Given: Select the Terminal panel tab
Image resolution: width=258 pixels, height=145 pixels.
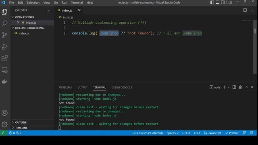Looking at the screenshot, I should (x=100, y=87).
